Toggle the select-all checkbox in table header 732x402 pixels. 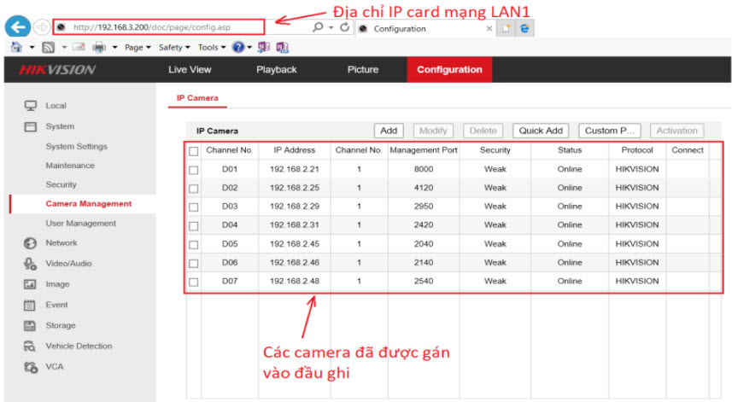pyautogui.click(x=194, y=151)
